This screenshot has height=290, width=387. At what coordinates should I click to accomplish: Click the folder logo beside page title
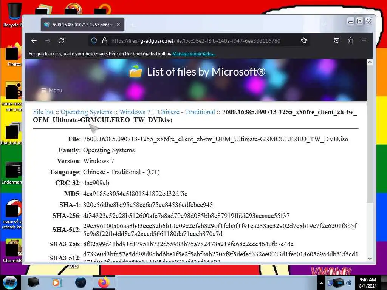pyautogui.click(x=136, y=71)
